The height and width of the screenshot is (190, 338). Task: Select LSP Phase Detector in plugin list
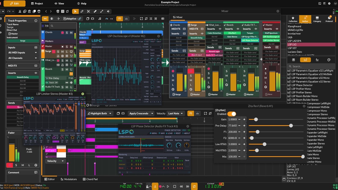pos(302,85)
